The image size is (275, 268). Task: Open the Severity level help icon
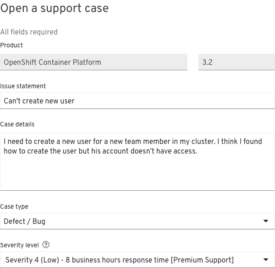click(46, 245)
